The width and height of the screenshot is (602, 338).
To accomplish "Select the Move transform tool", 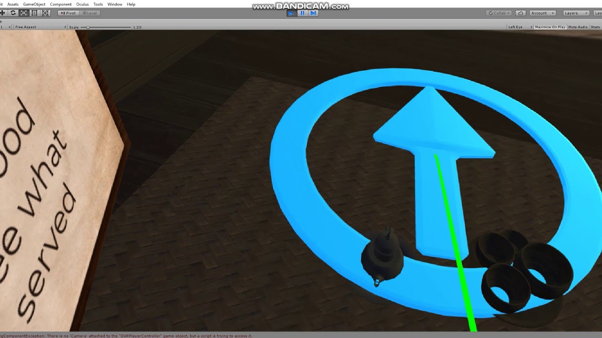I will coord(2,13).
